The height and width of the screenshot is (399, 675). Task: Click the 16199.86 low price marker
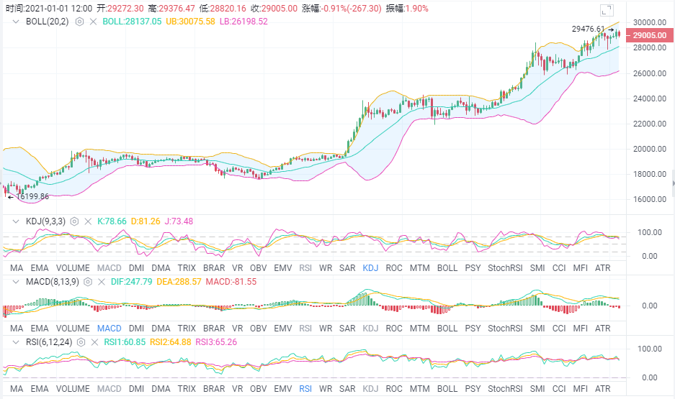pyautogui.click(x=32, y=197)
